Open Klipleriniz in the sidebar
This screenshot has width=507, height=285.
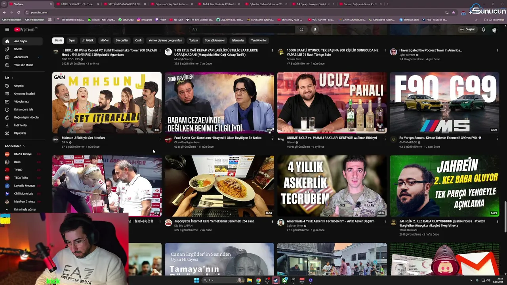tap(23, 133)
